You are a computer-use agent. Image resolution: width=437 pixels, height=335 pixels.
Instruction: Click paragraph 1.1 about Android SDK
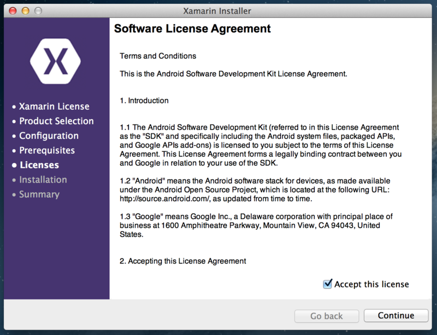(261, 145)
